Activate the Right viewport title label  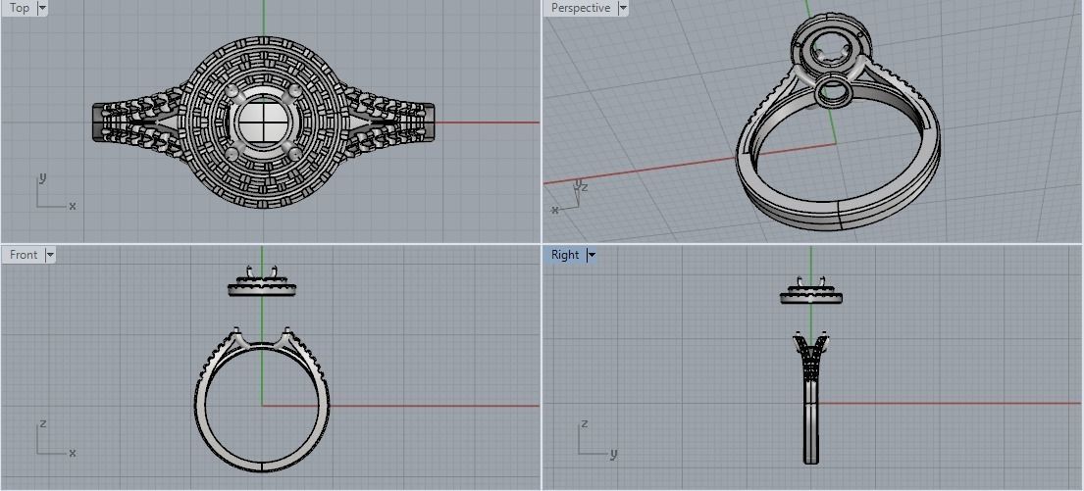point(565,255)
